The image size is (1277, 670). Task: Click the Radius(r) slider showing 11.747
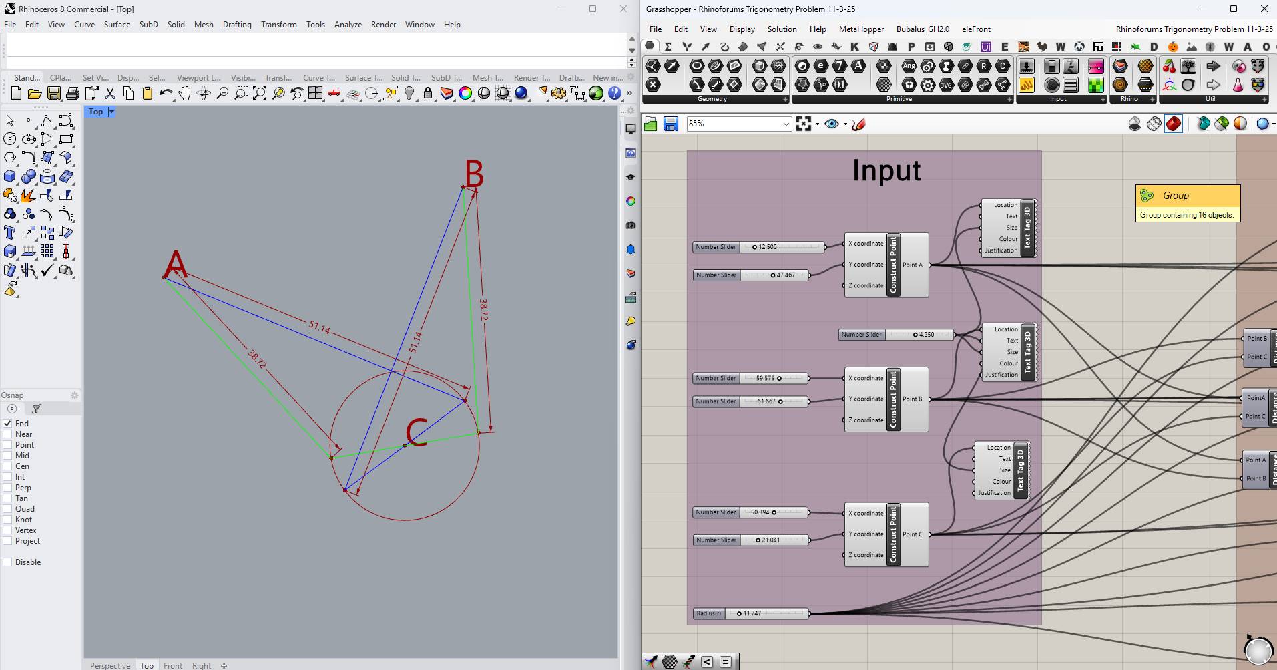(752, 613)
